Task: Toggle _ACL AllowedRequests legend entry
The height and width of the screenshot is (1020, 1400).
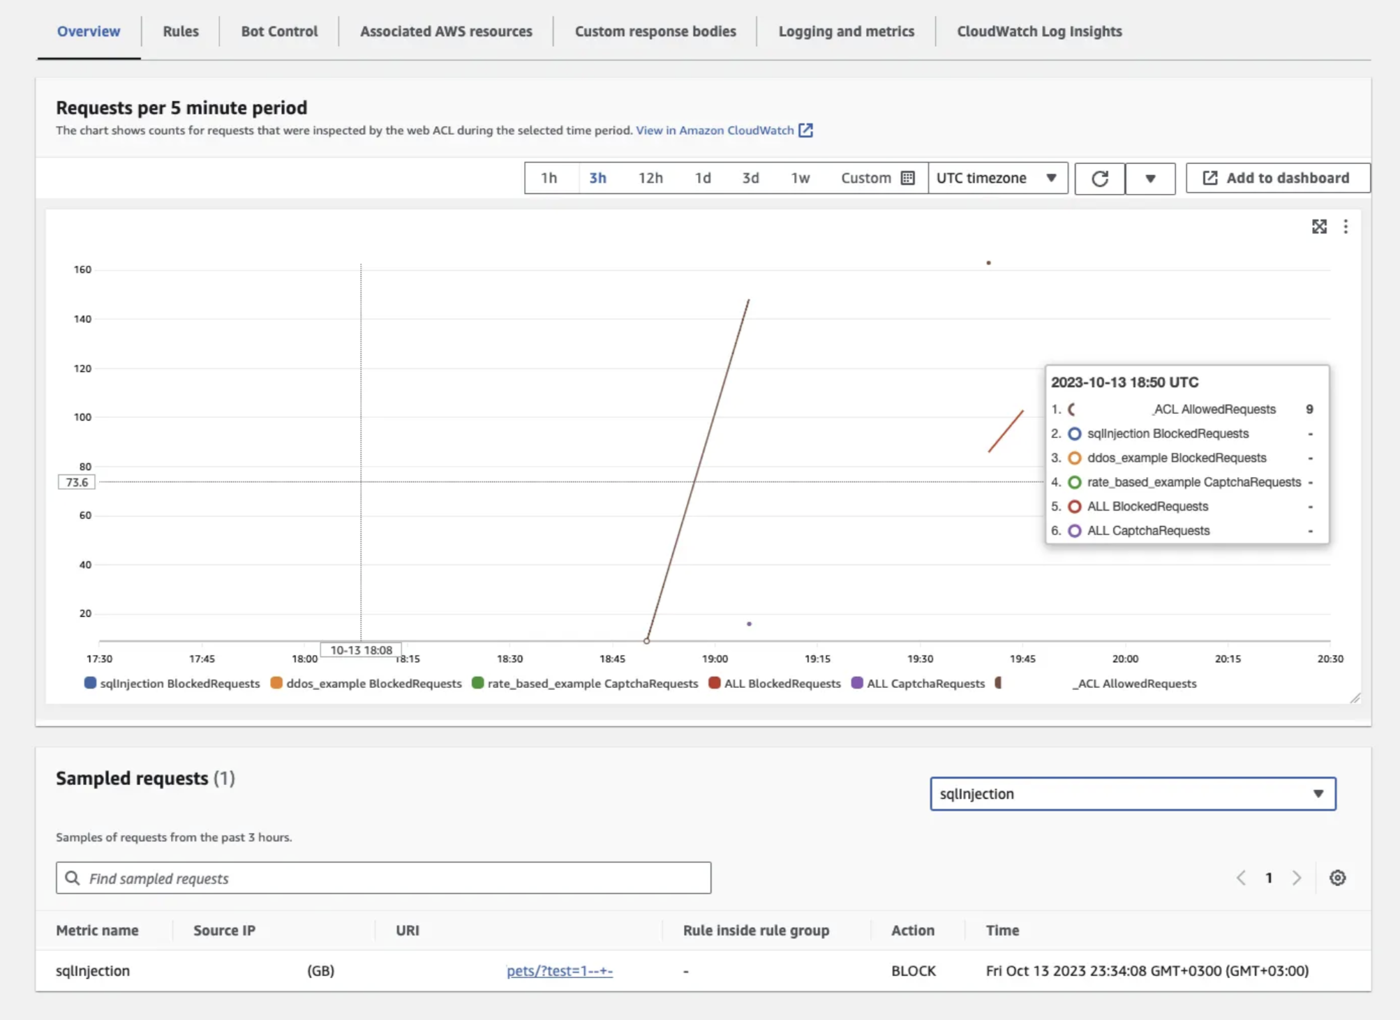Action: pos(1096,684)
